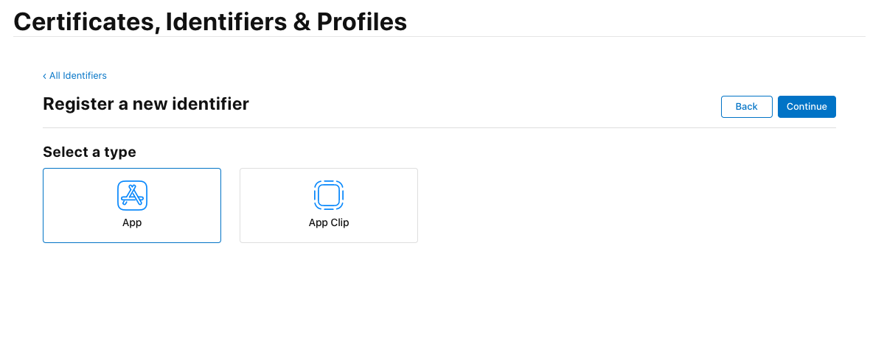Click the word "type" in Select heading
Viewport: 870px width, 341px height.
120,152
